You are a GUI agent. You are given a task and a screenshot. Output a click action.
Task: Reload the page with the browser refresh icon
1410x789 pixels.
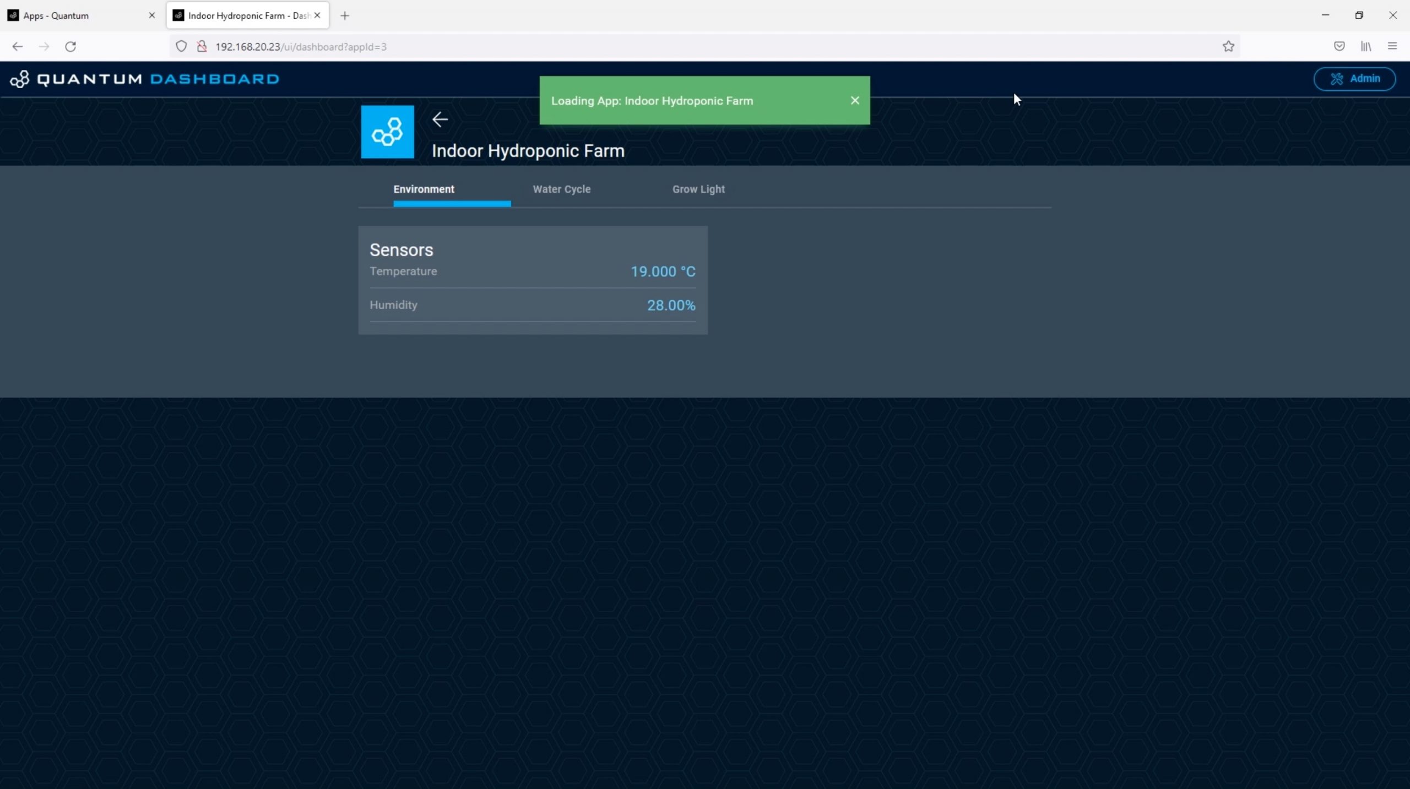(70, 47)
